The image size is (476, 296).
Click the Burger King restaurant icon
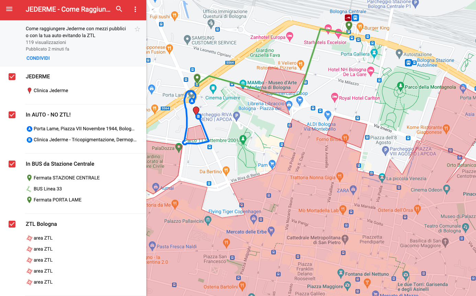pyautogui.click(x=360, y=26)
